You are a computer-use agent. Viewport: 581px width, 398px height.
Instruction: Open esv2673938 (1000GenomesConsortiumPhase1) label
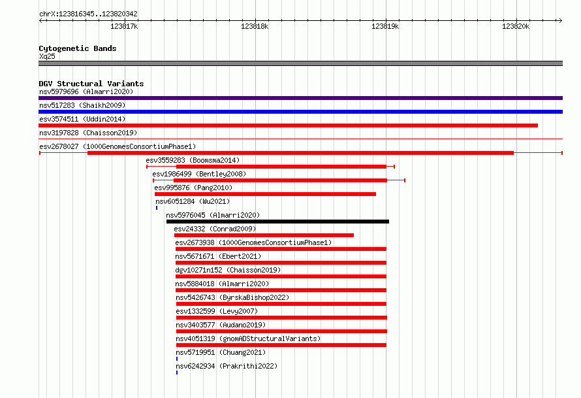[x=253, y=242]
